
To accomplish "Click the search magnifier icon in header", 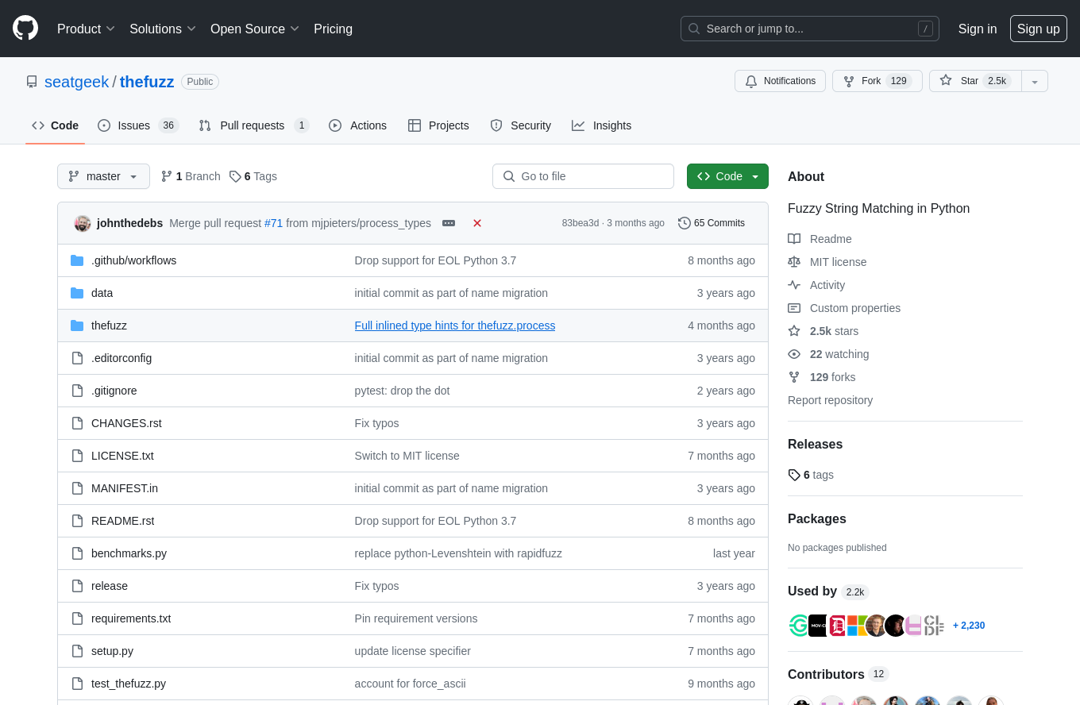I will click(x=694, y=29).
